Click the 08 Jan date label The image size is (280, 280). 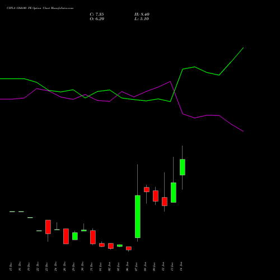click(145, 267)
